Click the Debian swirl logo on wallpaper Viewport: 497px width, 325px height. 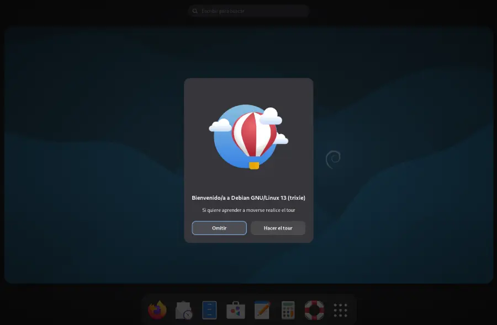333,160
